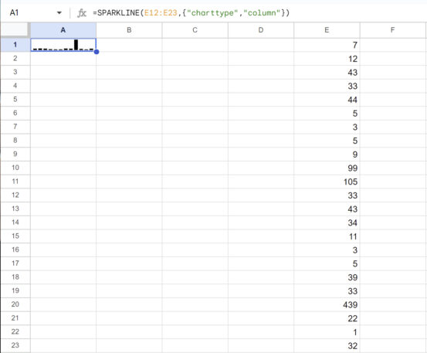
Task: Click the cell containing 99
Action: pyautogui.click(x=327, y=168)
